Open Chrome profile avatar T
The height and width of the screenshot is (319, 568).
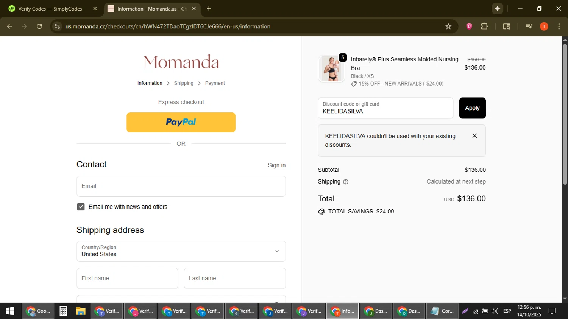[544, 26]
